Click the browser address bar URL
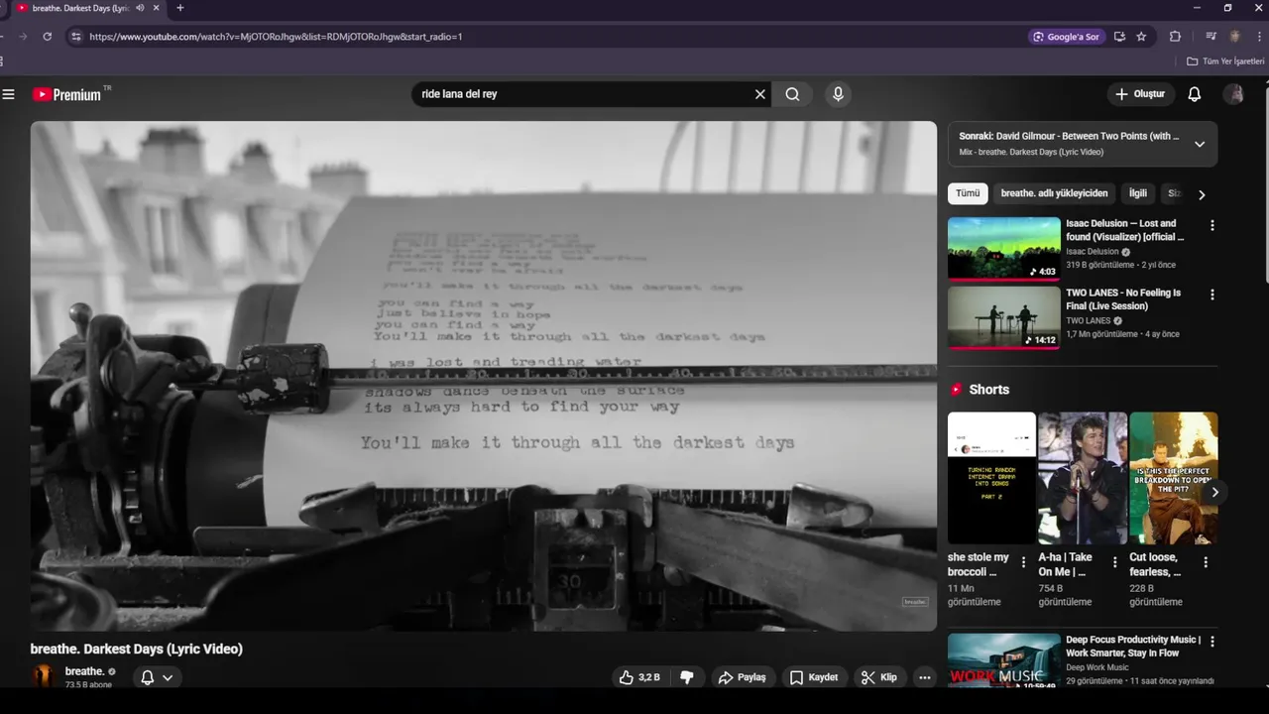The height and width of the screenshot is (714, 1269). point(276,37)
